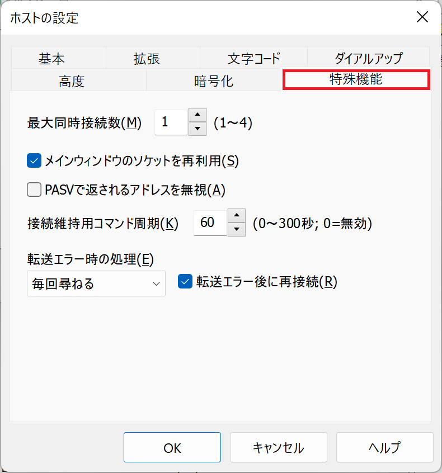
Task: Select the 文字コード tab
Action: click(x=253, y=58)
